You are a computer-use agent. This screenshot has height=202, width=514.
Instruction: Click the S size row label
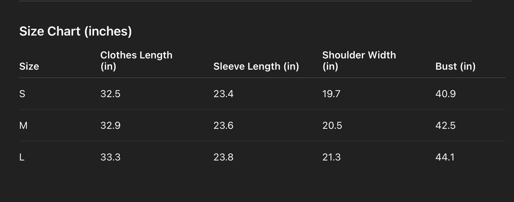coord(22,94)
